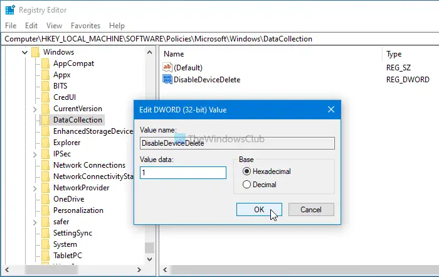The height and width of the screenshot is (277, 439).
Task: Confirm the DWORD value with OK
Action: [259, 210]
